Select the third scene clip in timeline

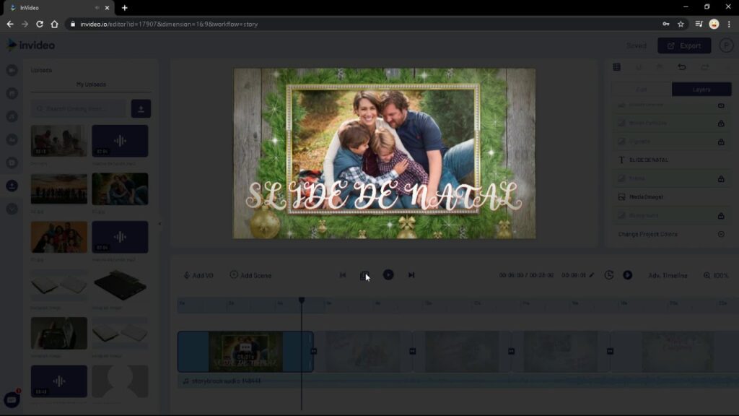click(463, 352)
